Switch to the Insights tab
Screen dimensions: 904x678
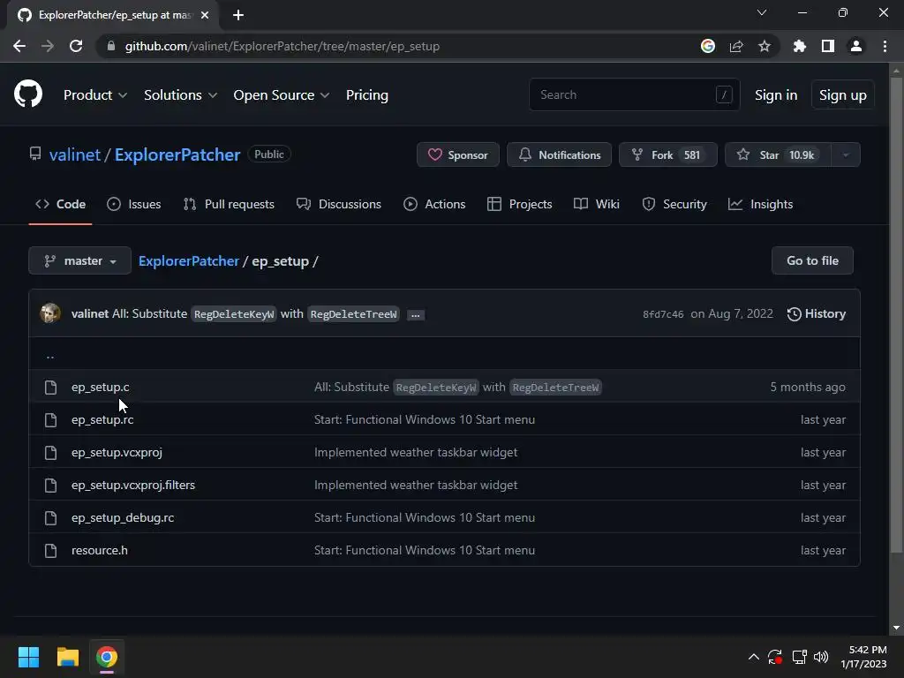click(760, 204)
